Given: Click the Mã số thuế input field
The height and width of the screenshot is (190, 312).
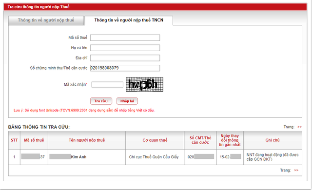Looking at the screenshot, I should [x=125, y=38].
